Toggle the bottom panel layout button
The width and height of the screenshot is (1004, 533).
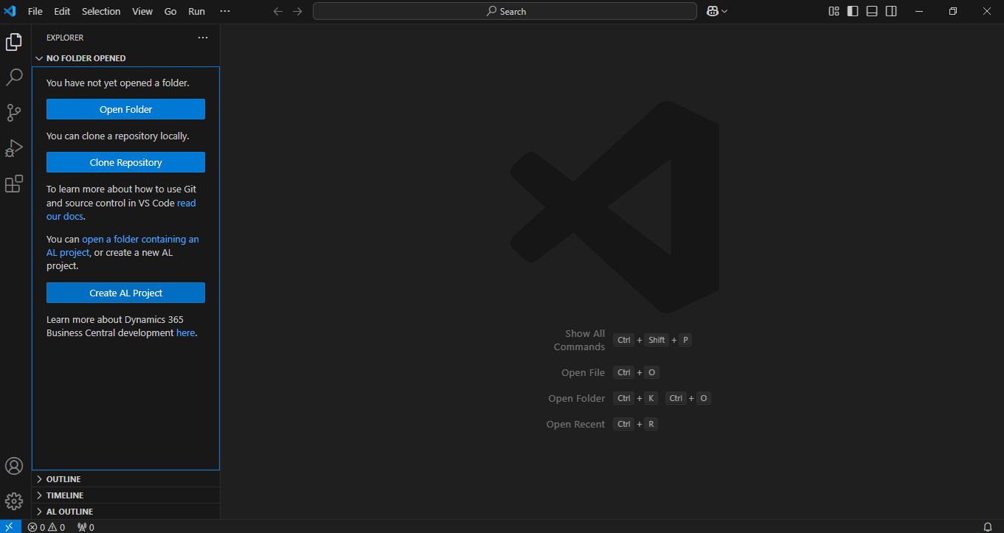(872, 11)
